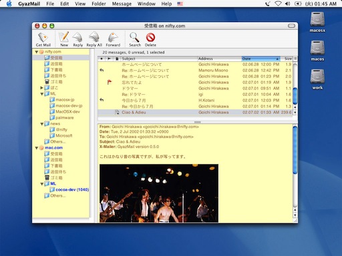Viewport: 342px width, 256px height.
Task: Sort messages by the Date column header
Action: [261, 59]
